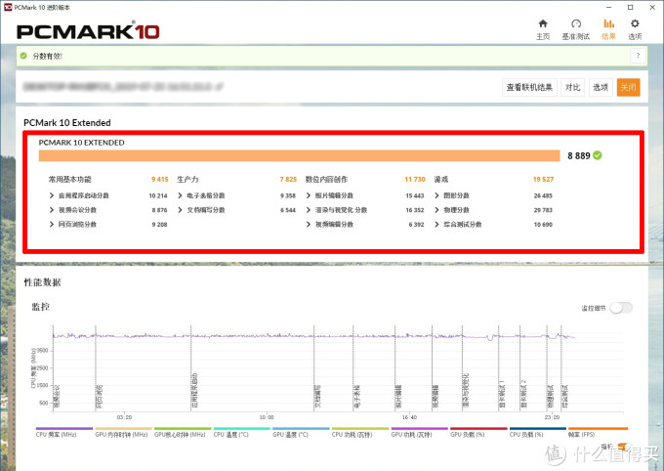Viewport: 664px width, 471px height.
Task: Click the orange PCMark 10 Extended score bar
Action: click(x=300, y=155)
